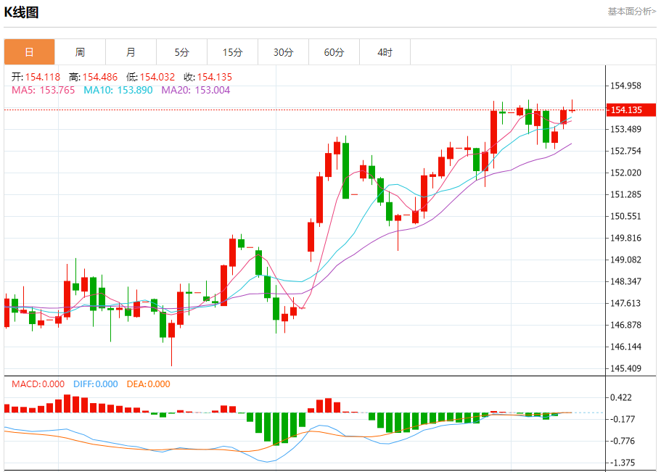This screenshot has width=661, height=472.
Task: Click the MACD indicator label
Action: pos(38,384)
